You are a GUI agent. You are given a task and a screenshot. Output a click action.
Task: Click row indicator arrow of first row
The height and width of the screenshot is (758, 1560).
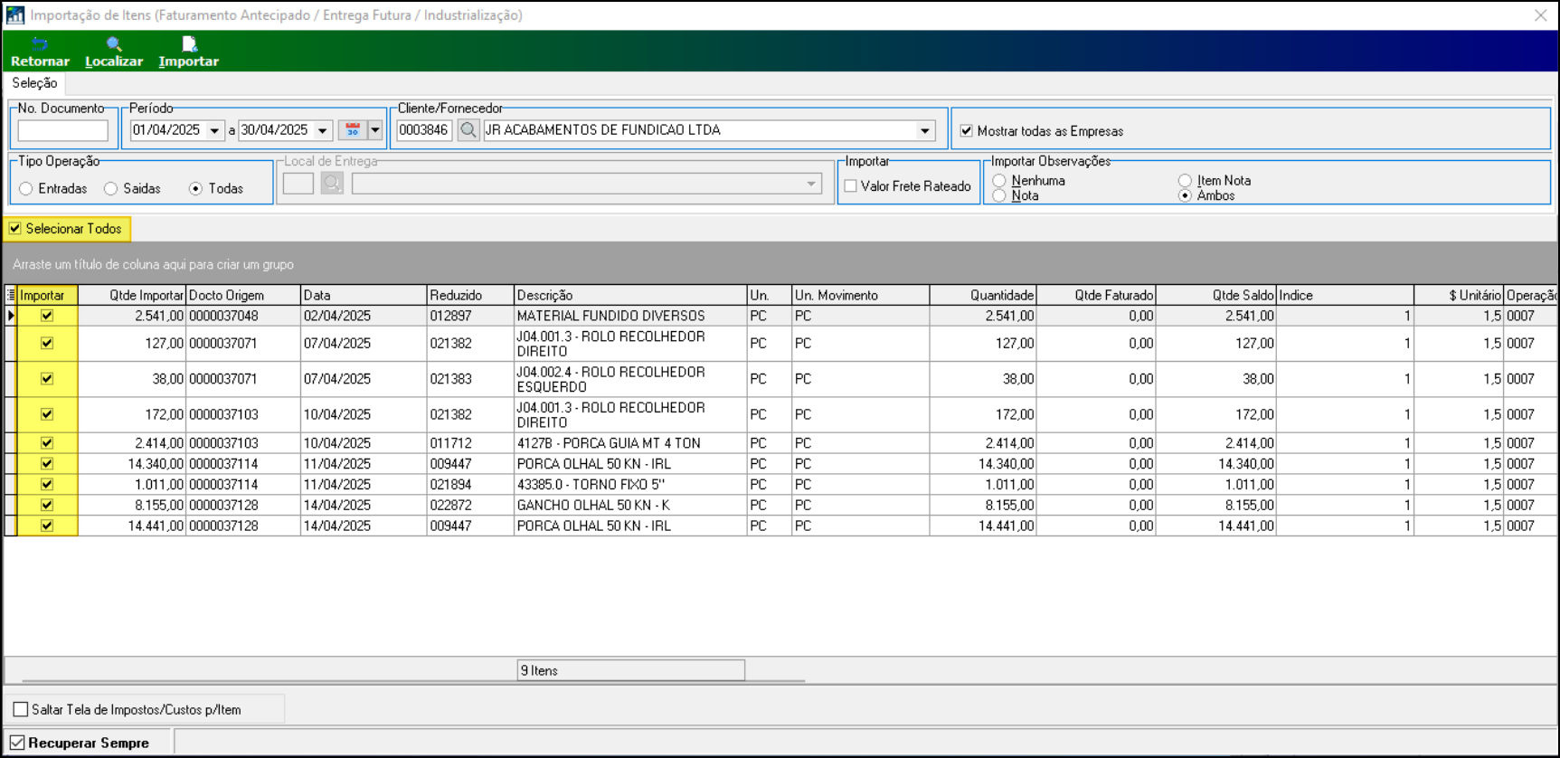click(x=11, y=316)
